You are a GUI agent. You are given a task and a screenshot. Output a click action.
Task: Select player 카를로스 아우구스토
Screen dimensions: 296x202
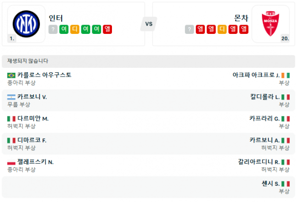click(x=44, y=75)
